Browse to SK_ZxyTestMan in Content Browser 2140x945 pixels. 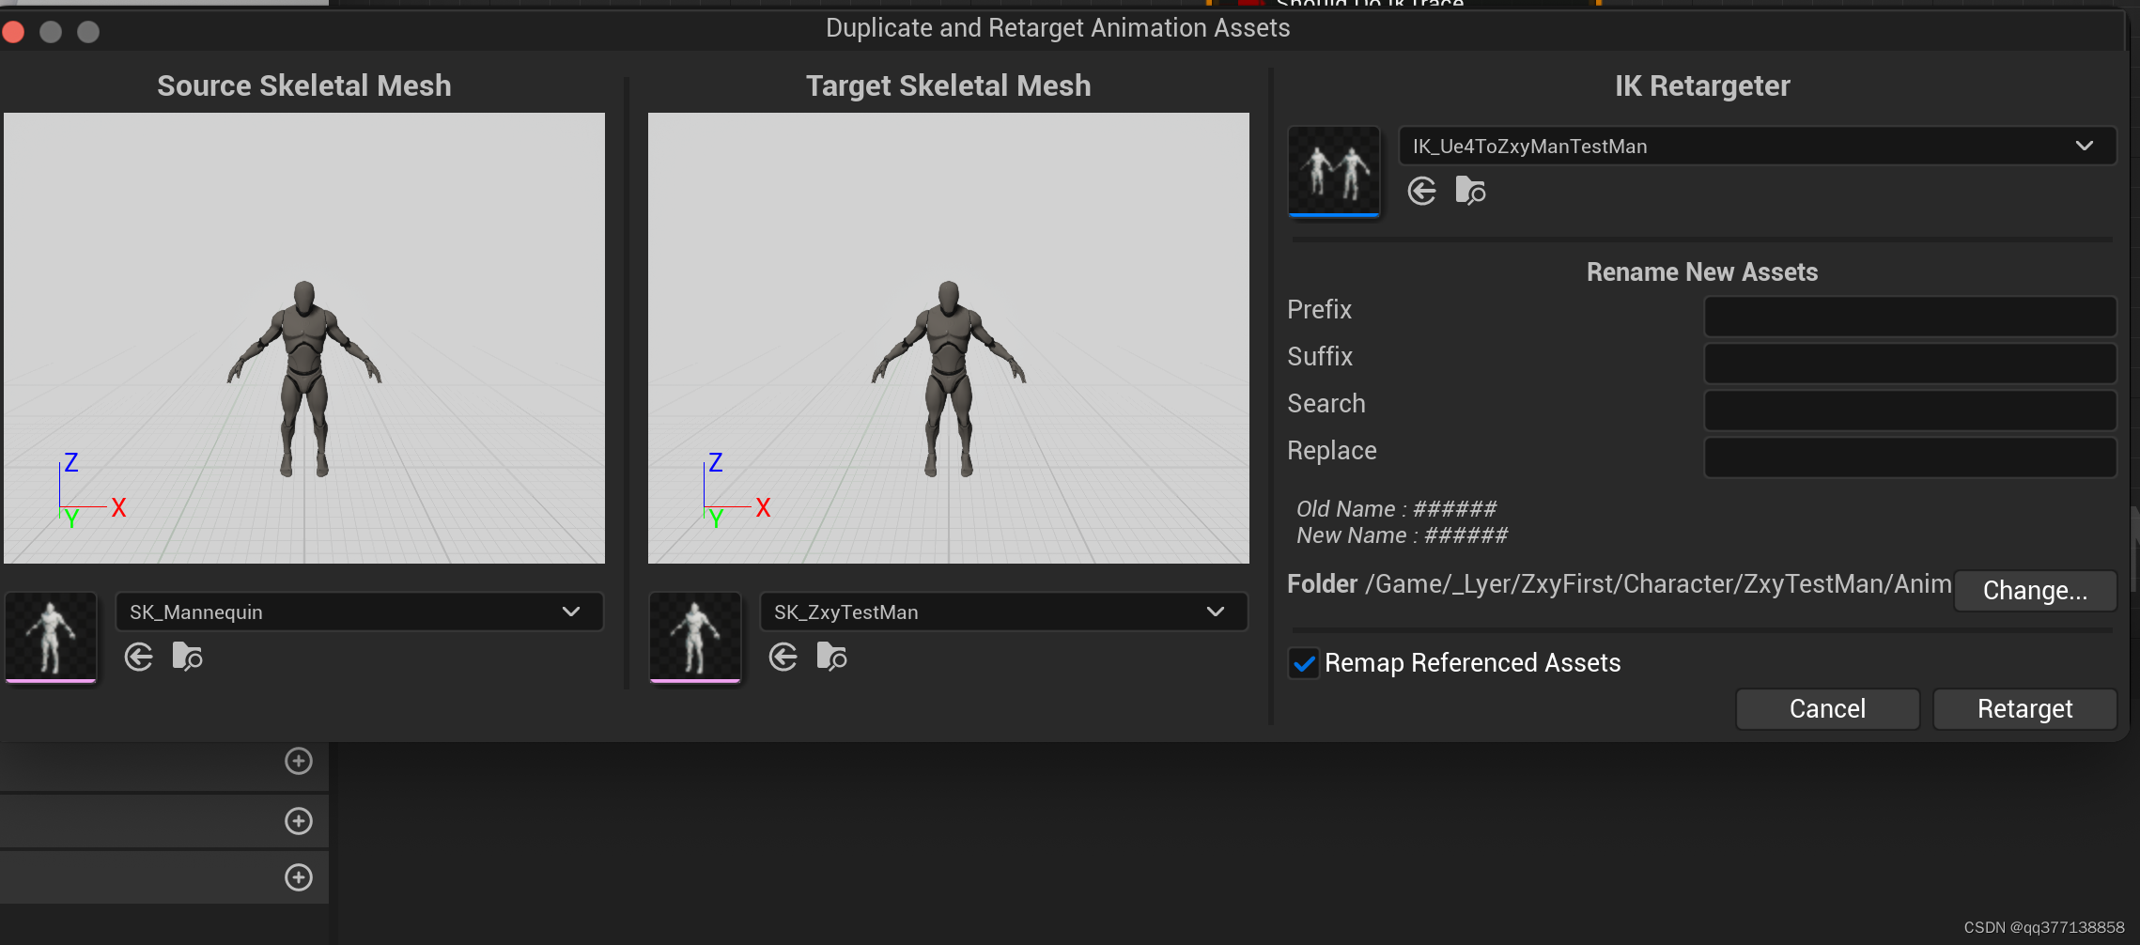tap(832, 657)
